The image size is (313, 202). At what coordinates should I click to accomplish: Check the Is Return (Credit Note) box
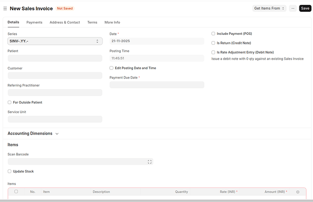point(214,43)
